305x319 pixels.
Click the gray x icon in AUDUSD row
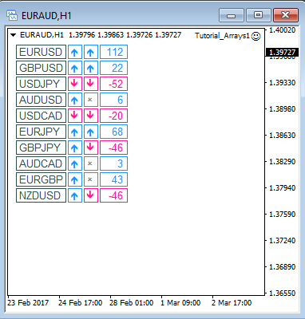coord(91,100)
